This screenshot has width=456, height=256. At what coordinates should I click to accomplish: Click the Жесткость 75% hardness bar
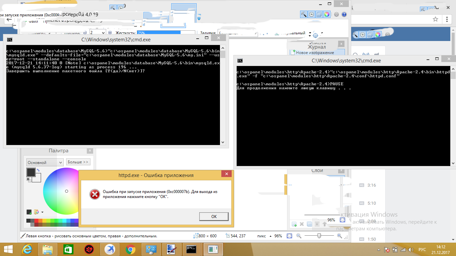coord(166,33)
